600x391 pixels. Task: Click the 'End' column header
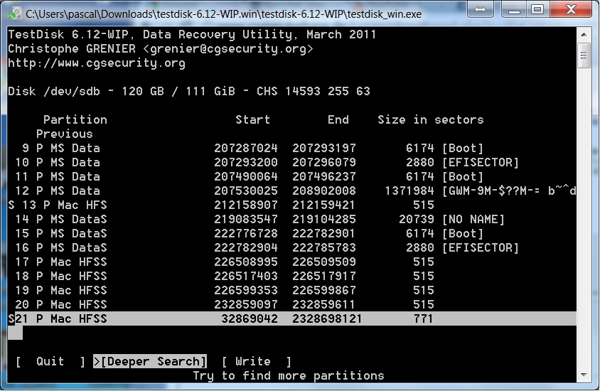pyautogui.click(x=338, y=119)
